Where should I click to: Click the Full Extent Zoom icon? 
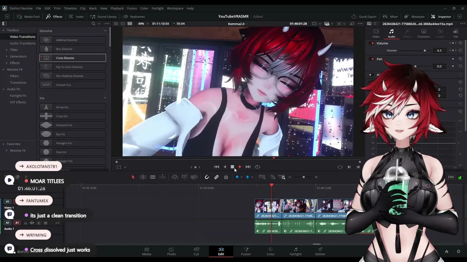pyautogui.click(x=262, y=177)
